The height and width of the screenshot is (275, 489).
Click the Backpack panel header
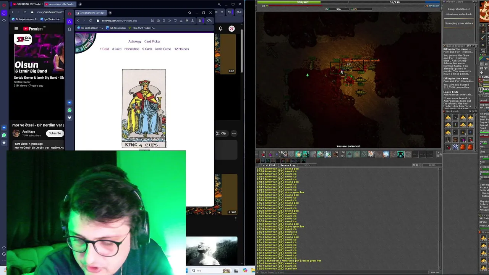(460, 112)
